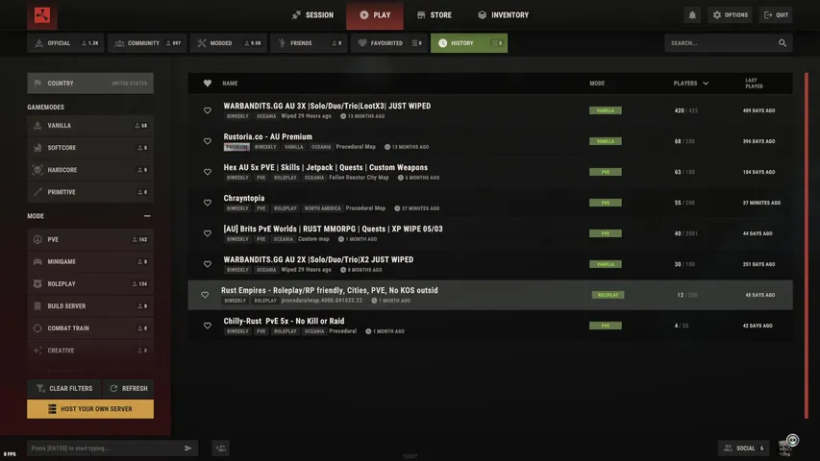Viewport: 820px width, 461px height.
Task: Open the Options menu
Action: [x=730, y=15]
